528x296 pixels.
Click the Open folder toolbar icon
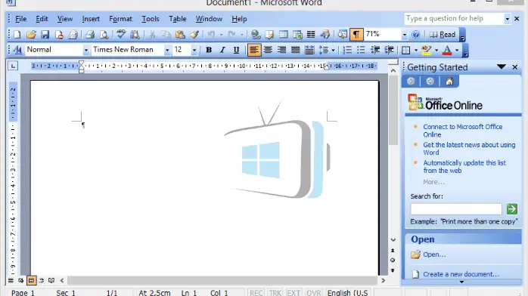31,34
